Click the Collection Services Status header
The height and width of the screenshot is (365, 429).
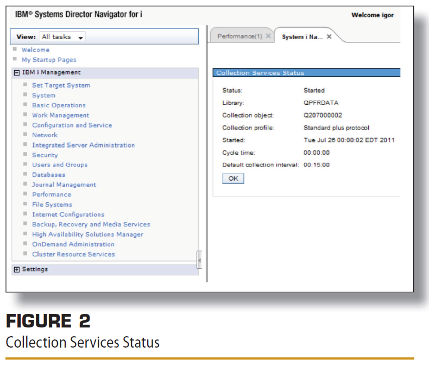306,72
